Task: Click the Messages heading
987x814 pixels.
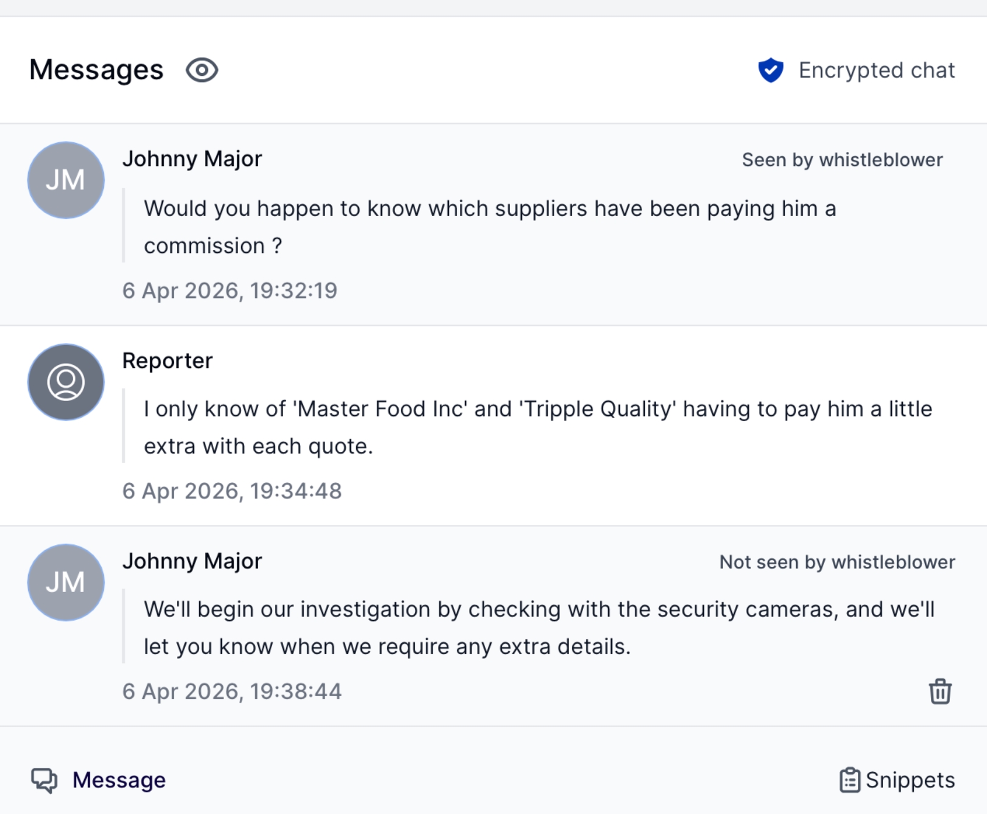Action: coord(96,70)
